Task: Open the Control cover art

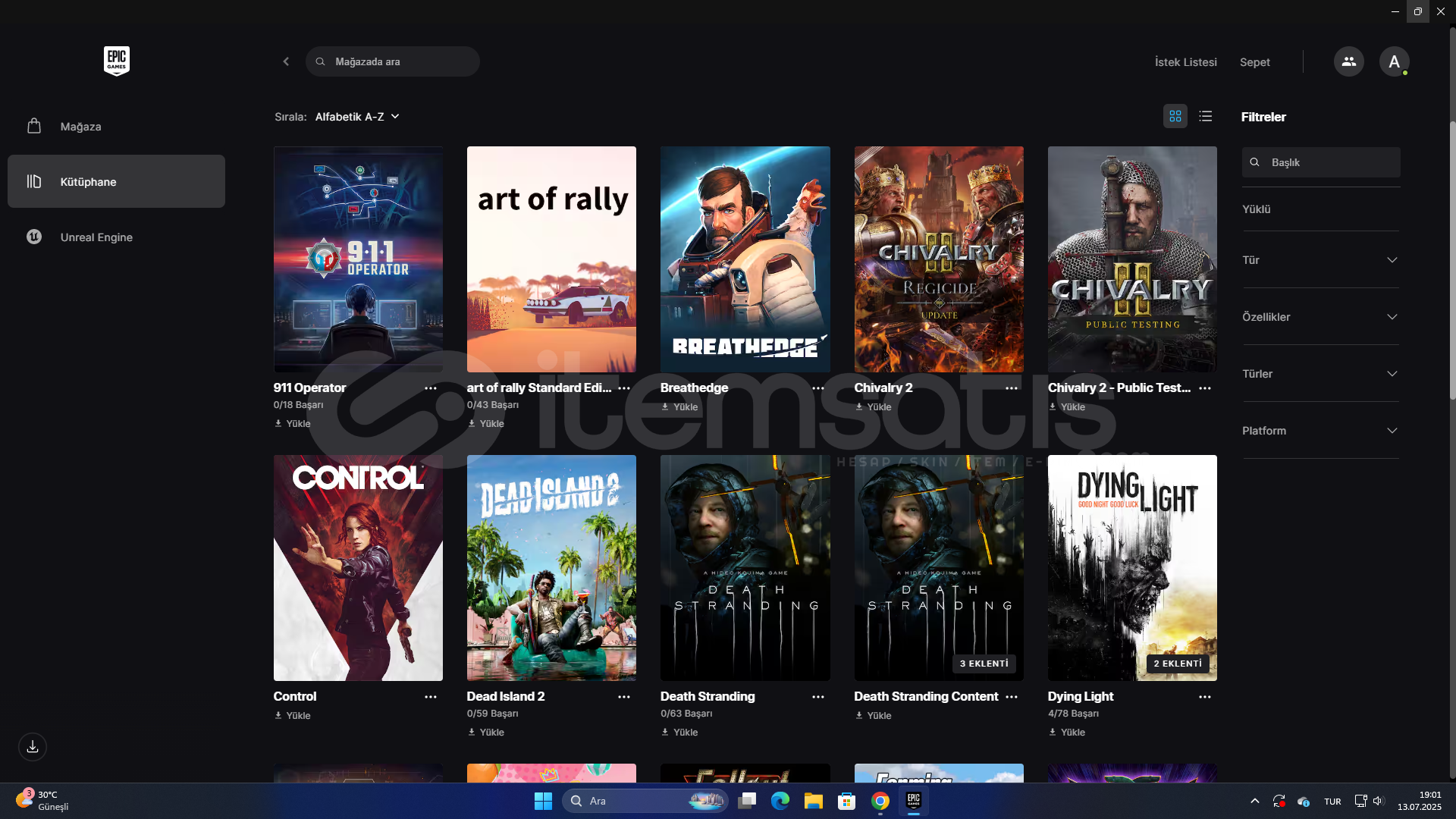Action: pos(358,568)
